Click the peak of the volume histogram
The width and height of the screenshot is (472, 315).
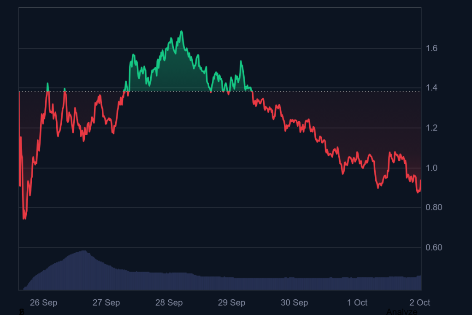[83, 251]
